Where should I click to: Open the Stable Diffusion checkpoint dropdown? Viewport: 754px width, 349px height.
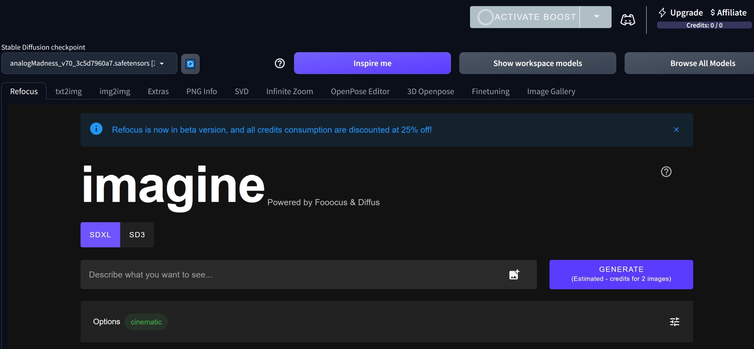pos(89,63)
